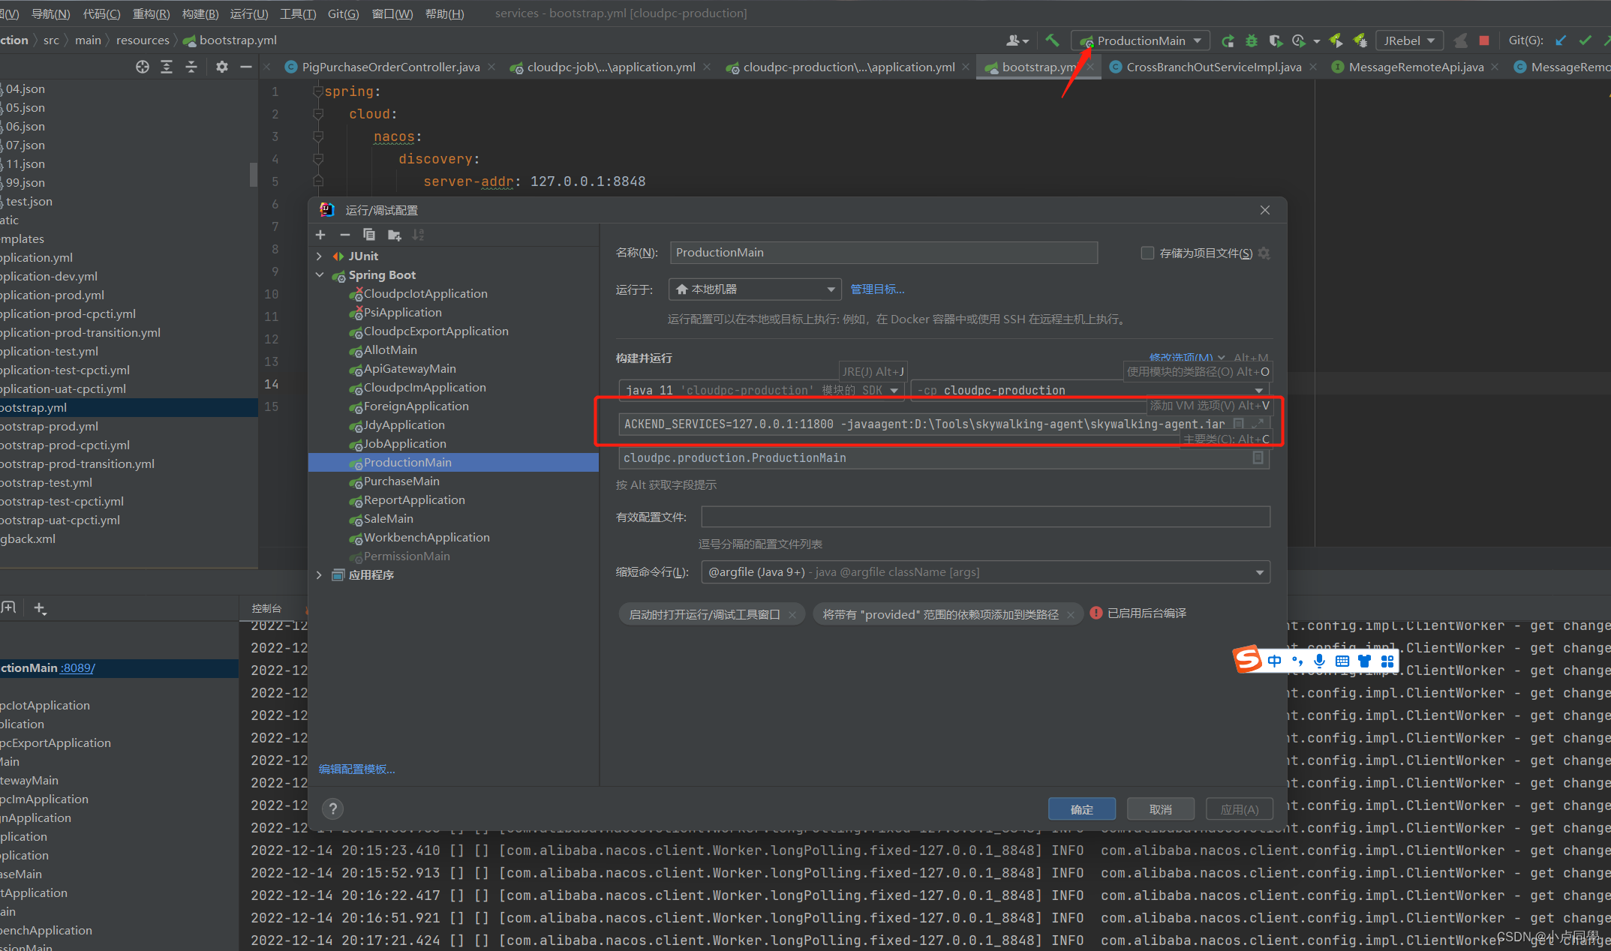Click the Git commit green checkmark
Screen dimensions: 1611x951
(1585, 40)
